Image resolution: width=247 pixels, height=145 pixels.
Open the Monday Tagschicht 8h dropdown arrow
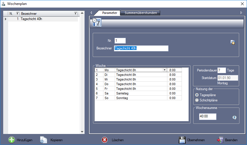(x=165, y=70)
